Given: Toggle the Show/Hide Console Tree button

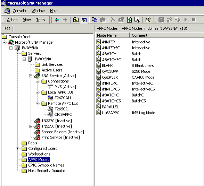Looking at the screenshot, I should click(84, 20).
